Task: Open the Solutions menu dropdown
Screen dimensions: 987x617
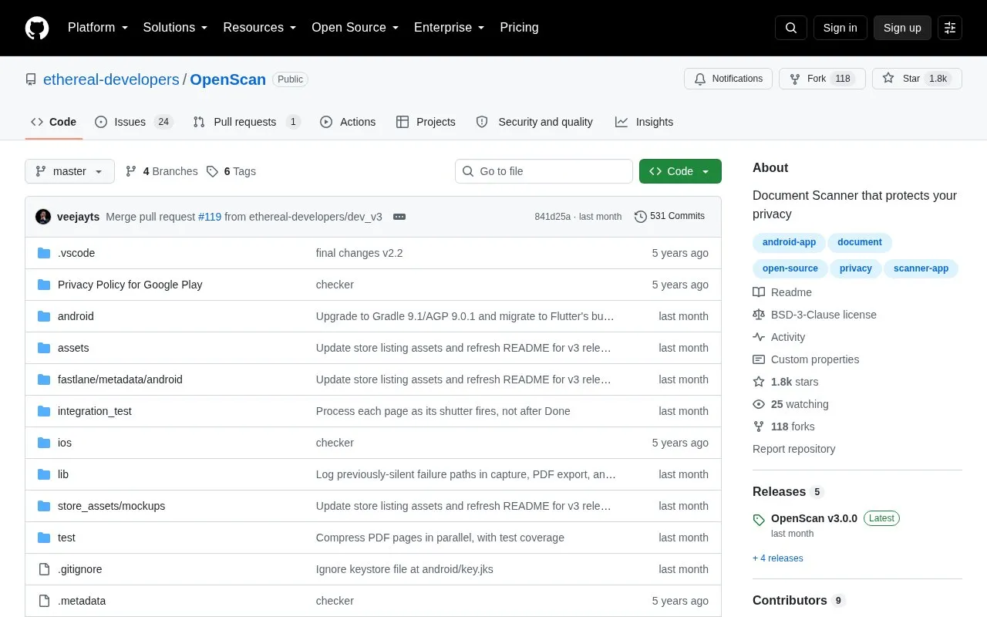Action: pos(176,28)
